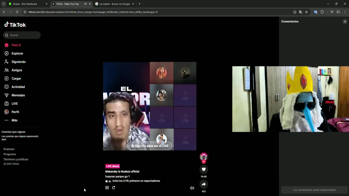View site information icon in address bar

click(x=25, y=12)
